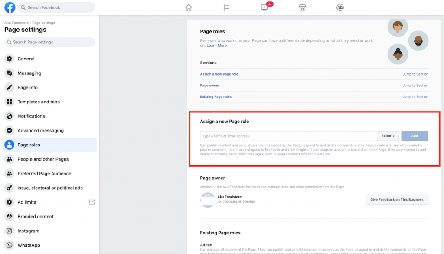Open the Pages flag icon
This screenshot has height=254, width=444.
click(226, 7)
